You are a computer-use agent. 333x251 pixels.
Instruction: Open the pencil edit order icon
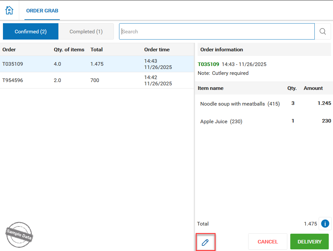[x=205, y=242]
